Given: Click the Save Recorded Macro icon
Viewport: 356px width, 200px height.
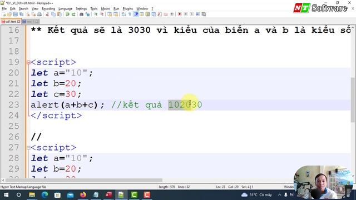Looking at the screenshot, I should pyautogui.click(x=204, y=14).
